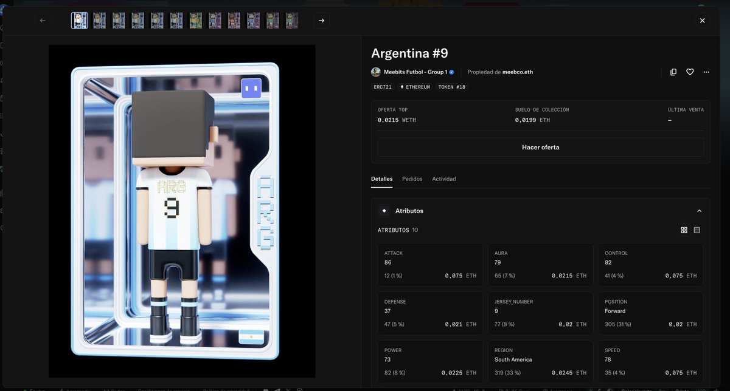Viewport: 730px width, 391px height.
Task: Favorite the item with the heart icon
Action: (x=690, y=72)
